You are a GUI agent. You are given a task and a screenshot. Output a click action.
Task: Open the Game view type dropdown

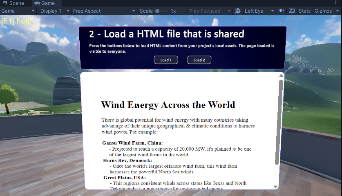[18, 11]
